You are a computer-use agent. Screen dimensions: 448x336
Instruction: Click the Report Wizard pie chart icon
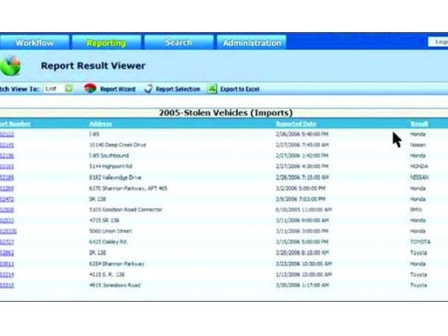[x=90, y=89]
